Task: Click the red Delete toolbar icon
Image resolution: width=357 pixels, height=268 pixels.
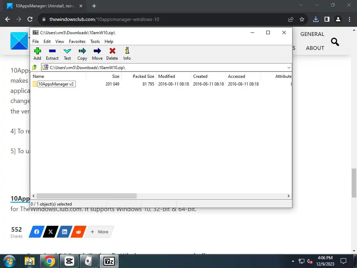Action: tap(112, 54)
